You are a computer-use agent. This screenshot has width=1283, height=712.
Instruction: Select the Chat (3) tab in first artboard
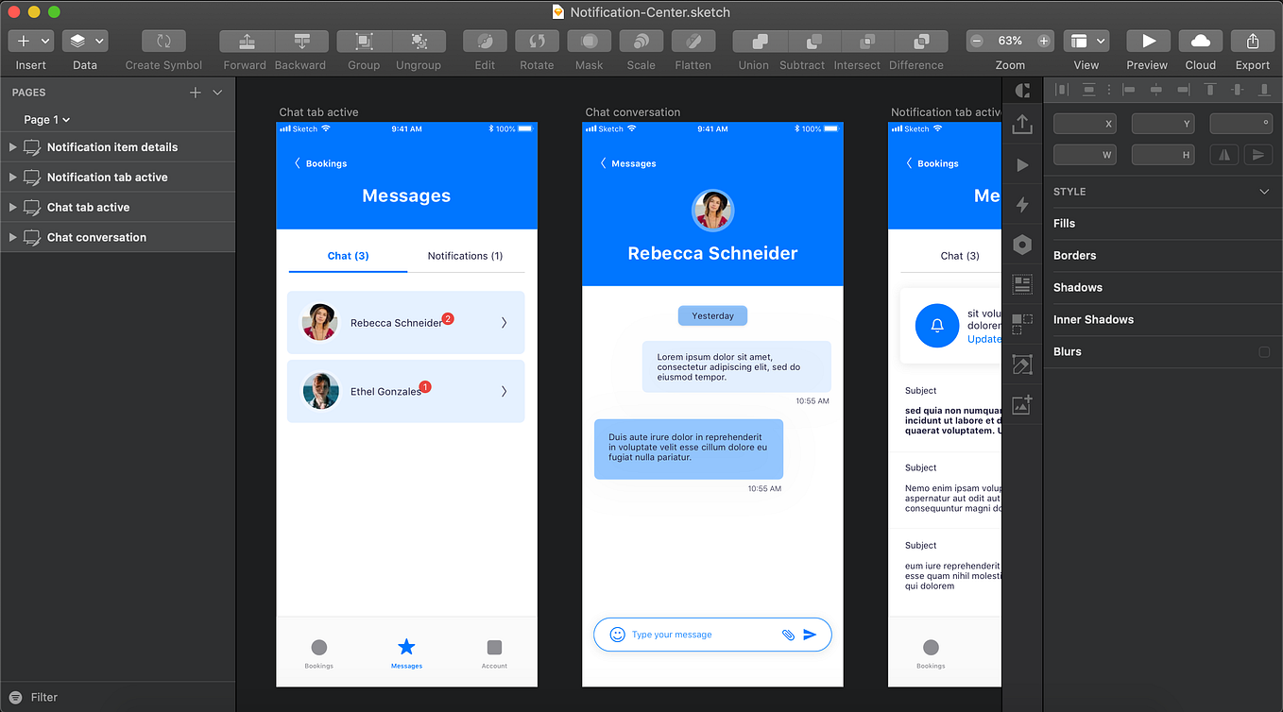(348, 256)
